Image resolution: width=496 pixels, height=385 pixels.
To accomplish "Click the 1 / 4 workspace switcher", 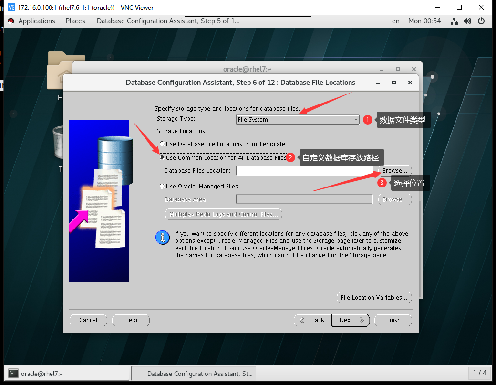I will (x=480, y=373).
